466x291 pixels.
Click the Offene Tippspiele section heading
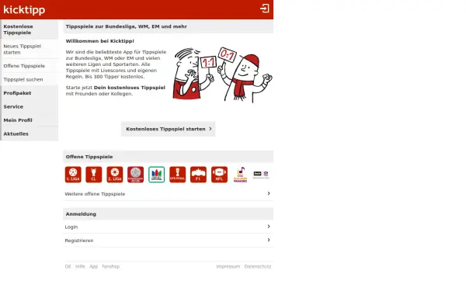(x=89, y=157)
